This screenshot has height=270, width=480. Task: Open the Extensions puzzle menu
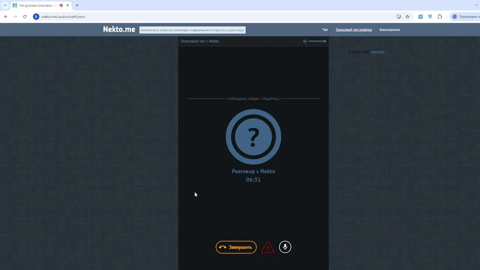pyautogui.click(x=440, y=16)
